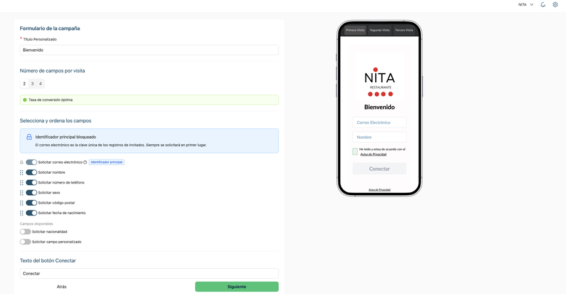This screenshot has width=566, height=294.
Task: Click the Correo Electrónico field in the phone preview
Action: click(x=380, y=123)
